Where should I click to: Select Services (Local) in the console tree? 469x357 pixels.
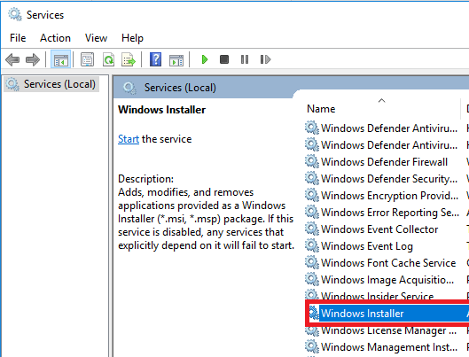coord(51,84)
